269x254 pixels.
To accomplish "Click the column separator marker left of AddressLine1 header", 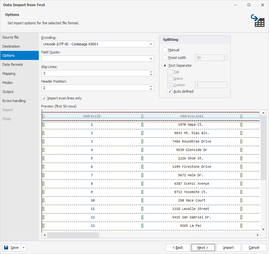I will tap(142, 116).
